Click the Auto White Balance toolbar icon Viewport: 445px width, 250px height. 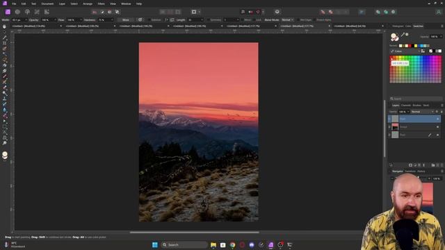[117, 12]
